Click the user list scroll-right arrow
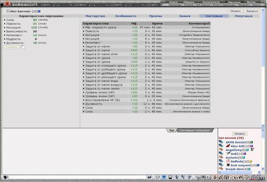 [x=259, y=172]
